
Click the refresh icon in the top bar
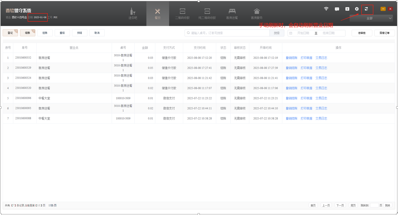point(366,9)
